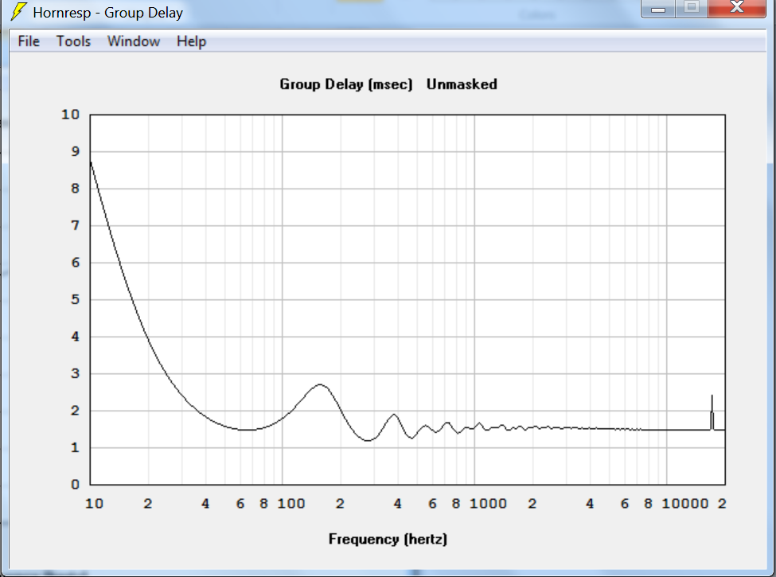Minimize the Hornresp Group Delay window

click(658, 8)
